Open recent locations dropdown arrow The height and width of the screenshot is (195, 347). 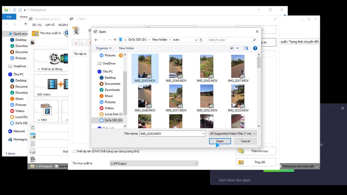110,40
